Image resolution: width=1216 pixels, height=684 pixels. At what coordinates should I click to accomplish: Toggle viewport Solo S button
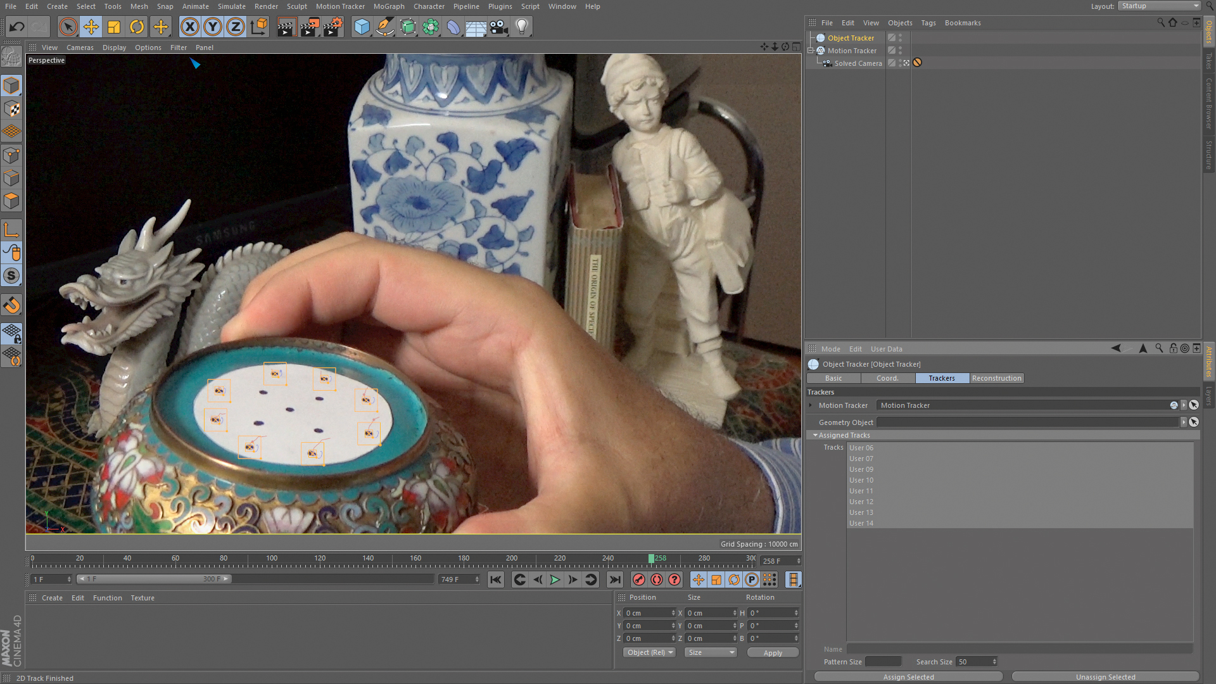click(11, 276)
